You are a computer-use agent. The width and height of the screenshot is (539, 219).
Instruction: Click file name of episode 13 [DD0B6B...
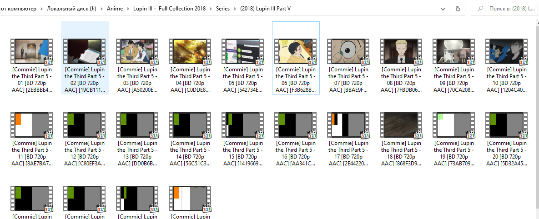137,154
